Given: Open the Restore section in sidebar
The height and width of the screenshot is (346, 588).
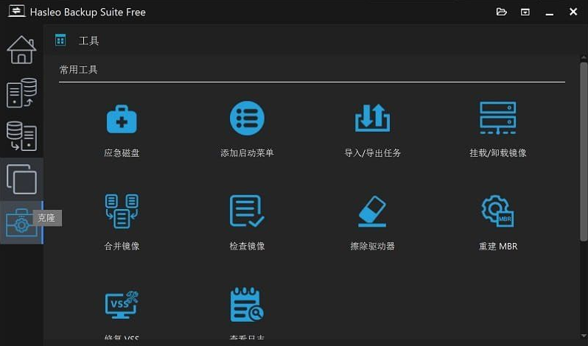Looking at the screenshot, I should pos(21,136).
